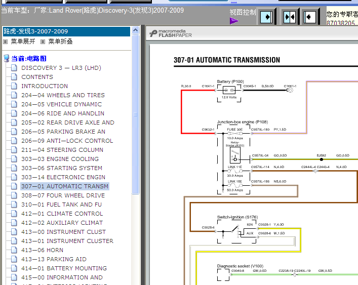Click the Battery (P100) label in diagram
The image size is (358, 285).
pos(230,82)
